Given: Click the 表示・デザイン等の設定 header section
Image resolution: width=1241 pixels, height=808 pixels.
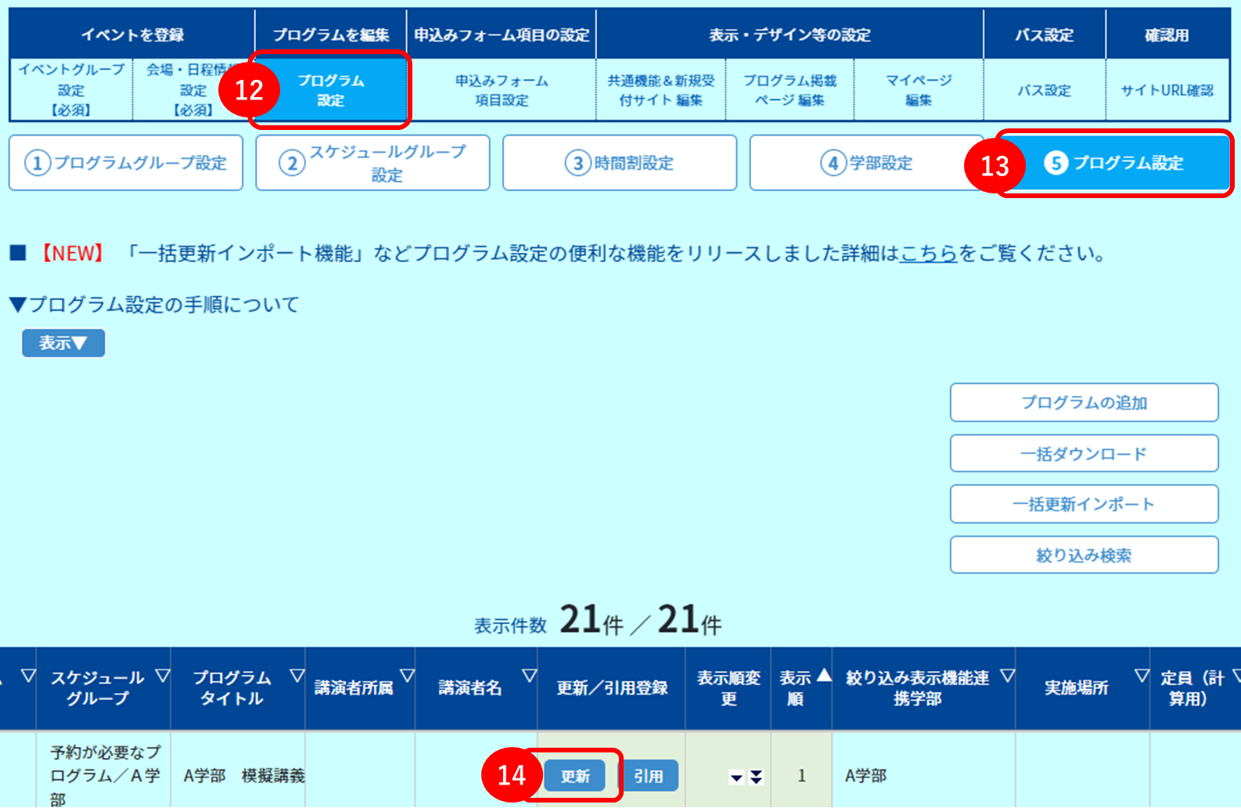Looking at the screenshot, I should point(790,34).
